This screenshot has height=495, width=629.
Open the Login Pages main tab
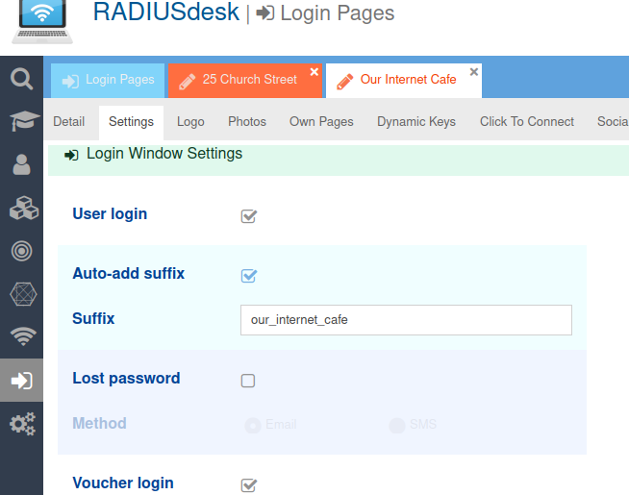[x=108, y=80]
